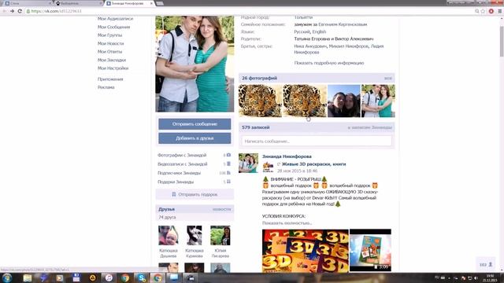The width and height of the screenshot is (504, 283).
Task: Click the address bar search magnifier icon
Action: [x=476, y=11]
